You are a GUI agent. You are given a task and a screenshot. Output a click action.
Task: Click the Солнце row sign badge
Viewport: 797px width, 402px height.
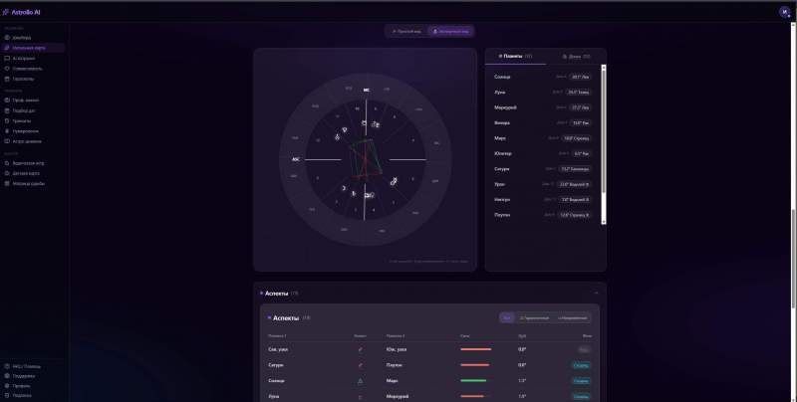pos(580,78)
